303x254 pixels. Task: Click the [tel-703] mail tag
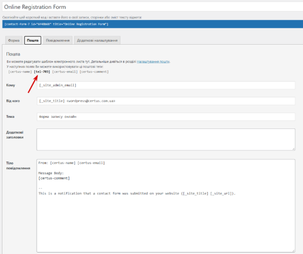[x=42, y=72]
